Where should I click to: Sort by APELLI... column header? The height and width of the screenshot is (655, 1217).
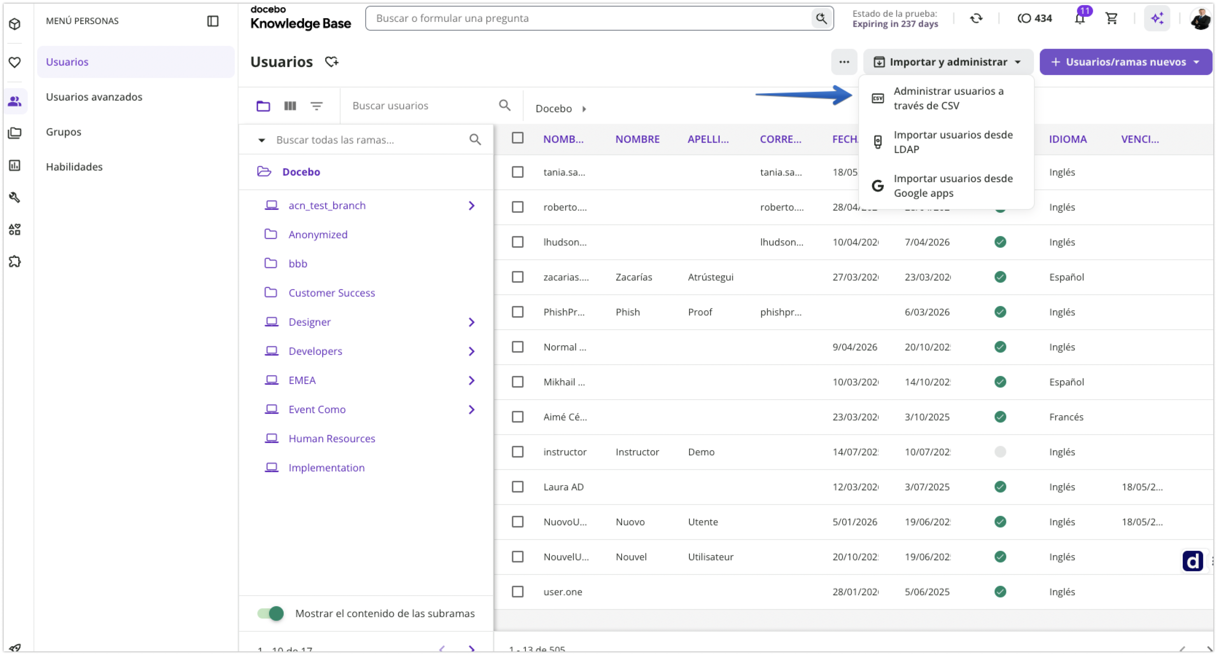(708, 139)
